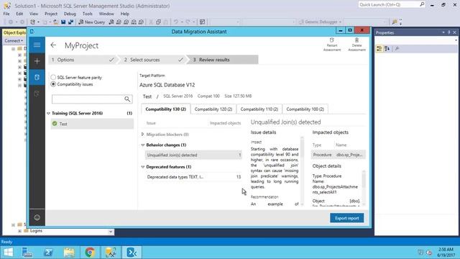
Task: Select the SQL Server feature parity radio button
Action: point(53,77)
